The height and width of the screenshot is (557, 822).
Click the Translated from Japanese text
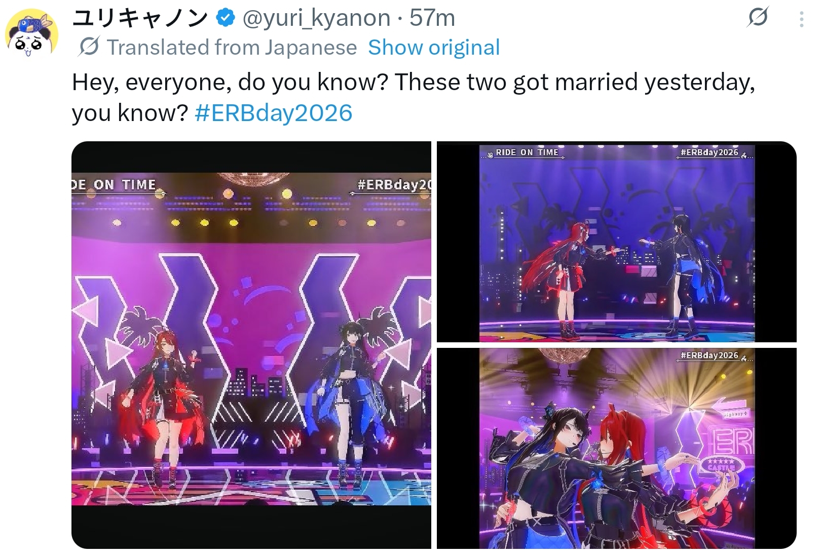click(232, 47)
